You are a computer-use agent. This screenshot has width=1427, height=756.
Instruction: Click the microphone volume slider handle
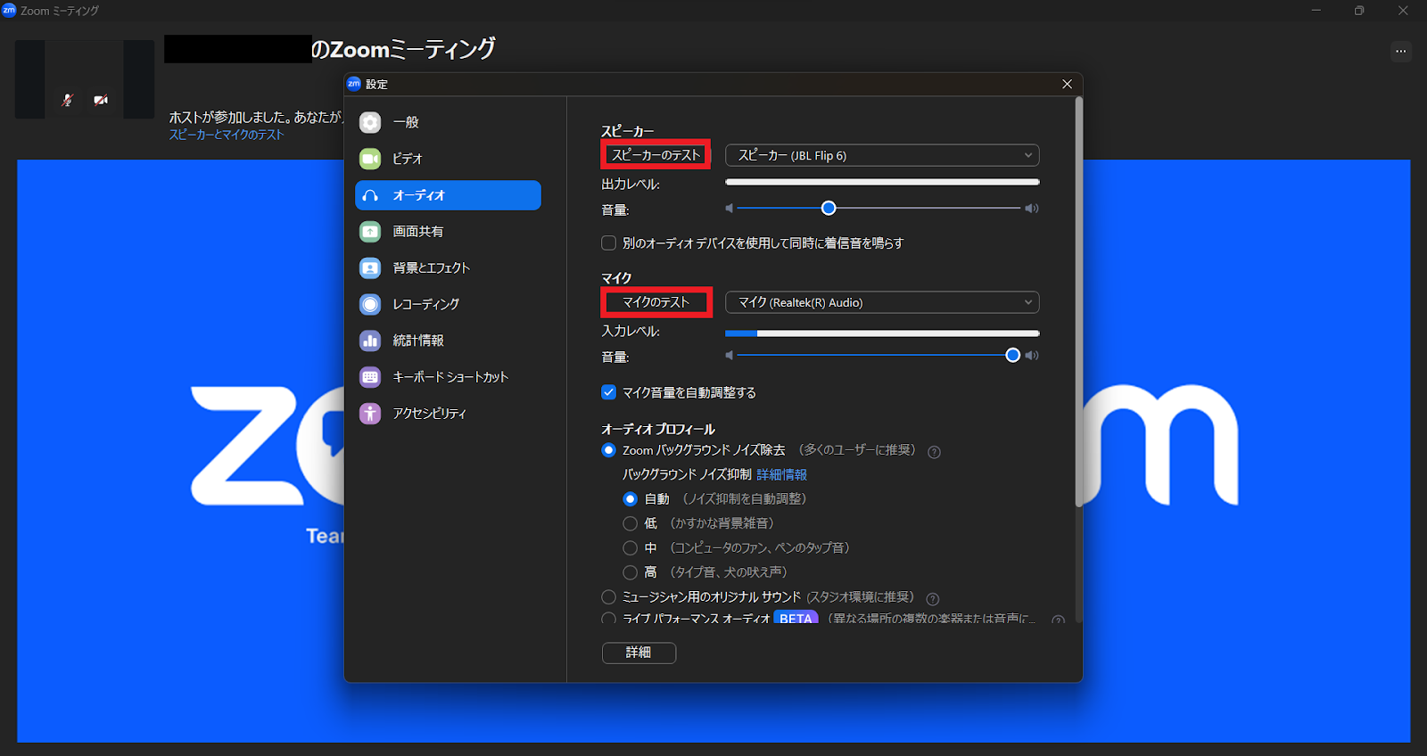tap(1012, 356)
